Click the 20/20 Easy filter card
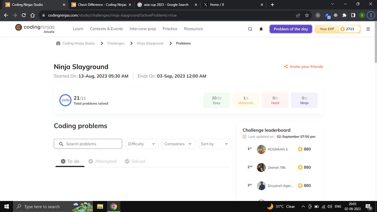 (x=217, y=100)
